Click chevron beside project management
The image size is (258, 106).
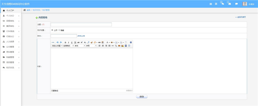[19, 62]
